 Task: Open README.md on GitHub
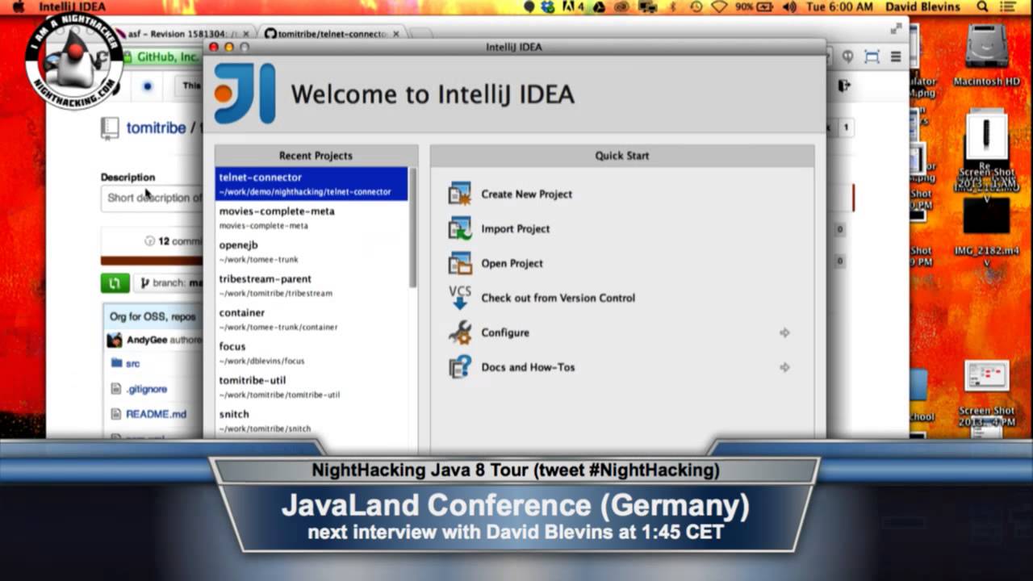coord(156,414)
